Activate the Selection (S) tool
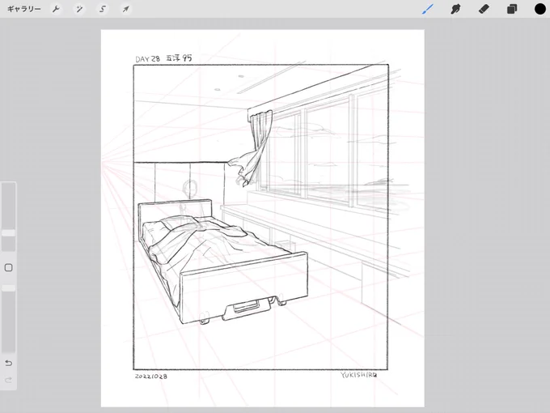 [x=103, y=9]
